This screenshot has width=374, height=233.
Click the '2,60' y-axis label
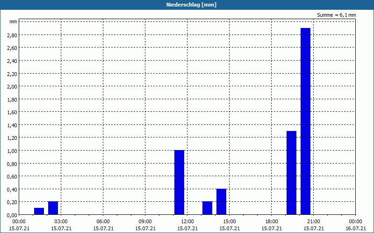point(13,48)
